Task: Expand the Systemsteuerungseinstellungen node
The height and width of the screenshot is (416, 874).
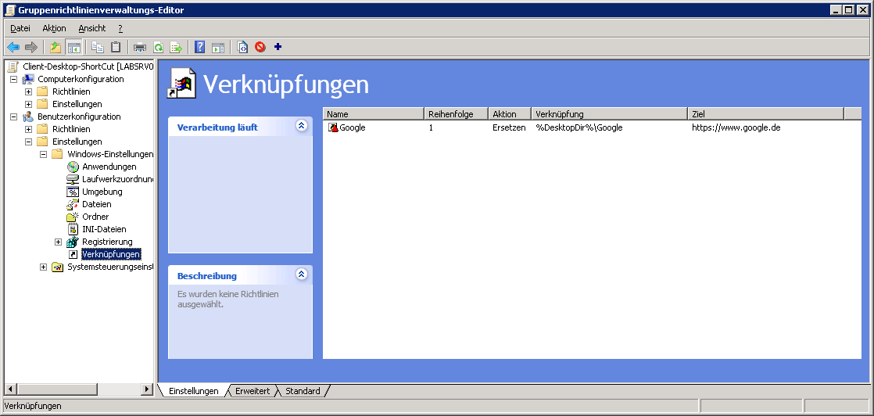Action: (x=43, y=267)
